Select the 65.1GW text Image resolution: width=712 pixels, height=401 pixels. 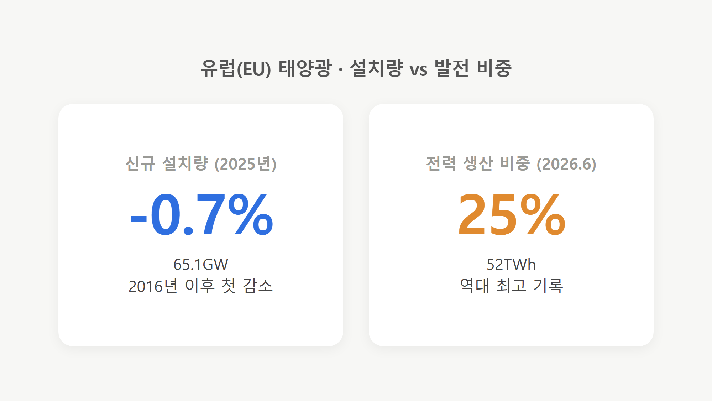click(x=201, y=264)
